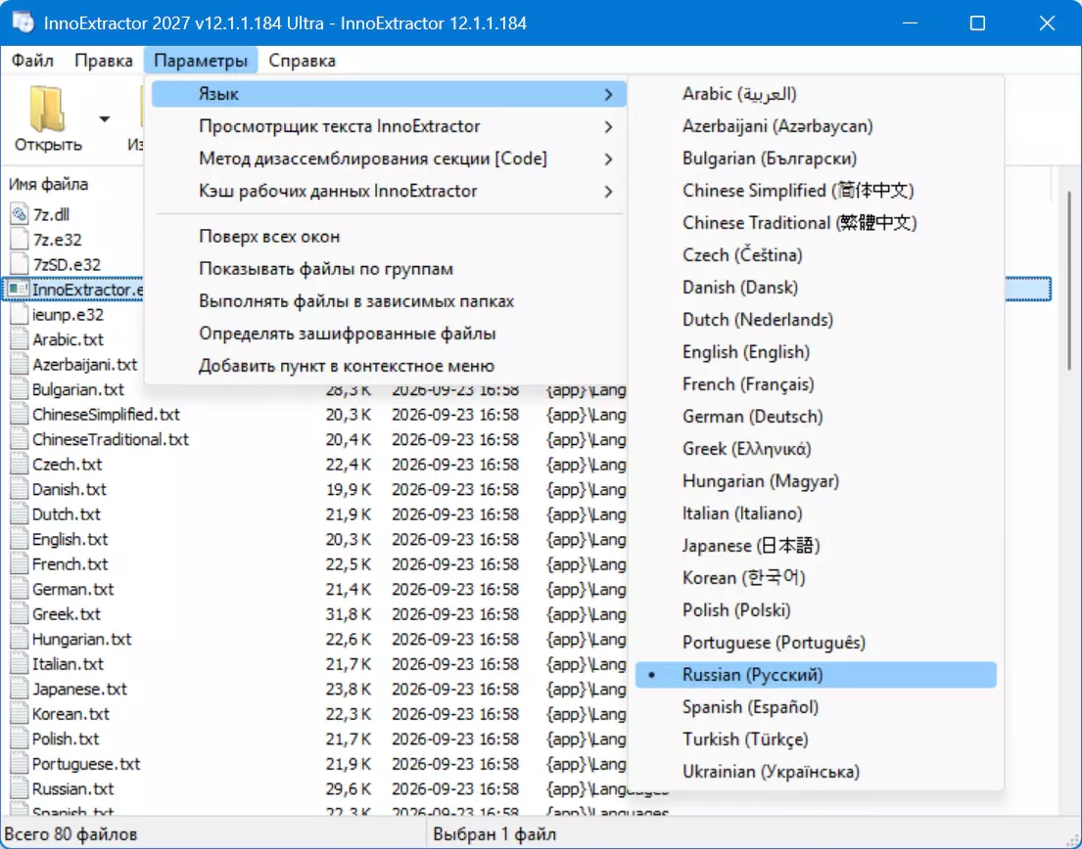Click the ieunp.e32 file icon
The image size is (1082, 849).
point(20,314)
